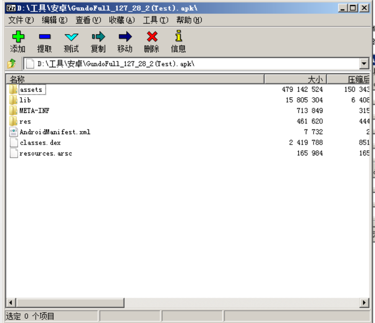Click the Move (移动) blue arrow icon
The width and height of the screenshot is (375, 323).
125,37
